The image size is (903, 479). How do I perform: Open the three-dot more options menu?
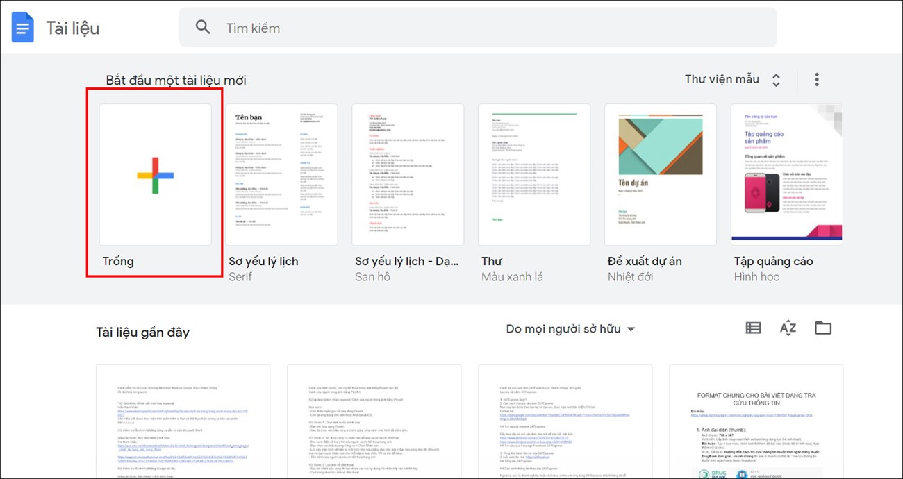817,79
